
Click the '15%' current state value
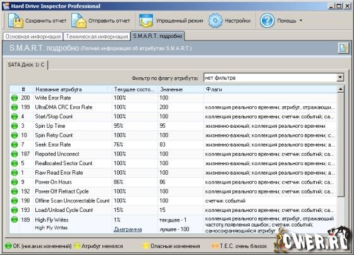[119, 210]
